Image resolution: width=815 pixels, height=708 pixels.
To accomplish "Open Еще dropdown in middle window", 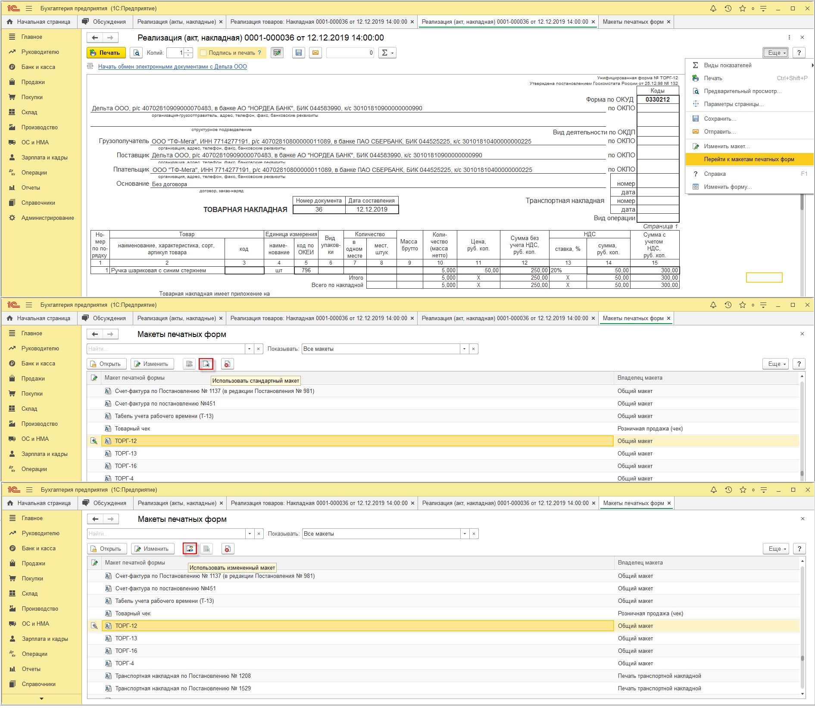I will (x=775, y=364).
